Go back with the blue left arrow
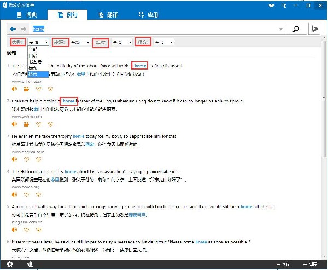 click(x=13, y=29)
